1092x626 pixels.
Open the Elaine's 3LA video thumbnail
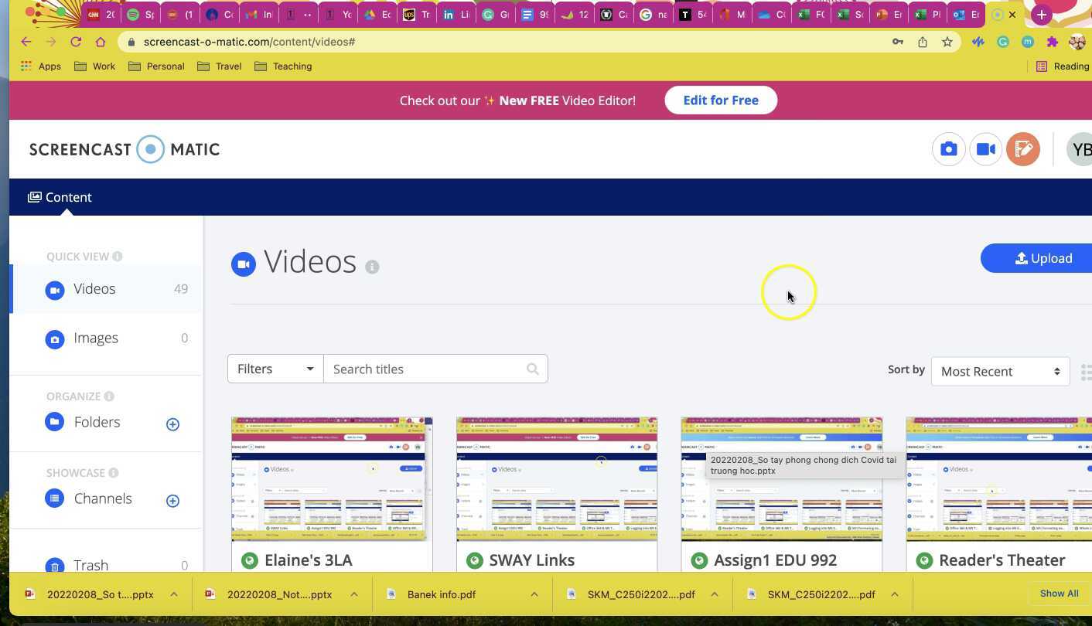(x=332, y=479)
